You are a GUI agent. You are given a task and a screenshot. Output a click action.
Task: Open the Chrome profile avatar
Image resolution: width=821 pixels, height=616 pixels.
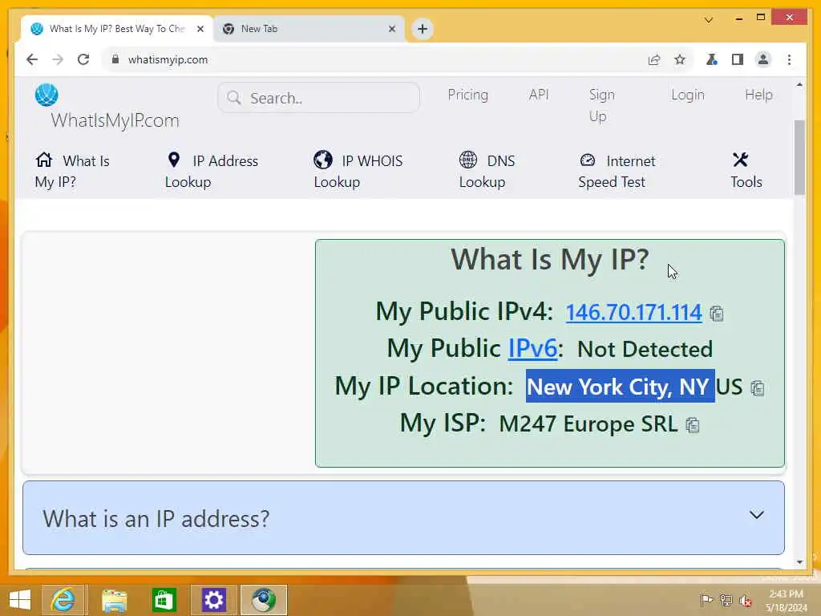[x=763, y=59]
